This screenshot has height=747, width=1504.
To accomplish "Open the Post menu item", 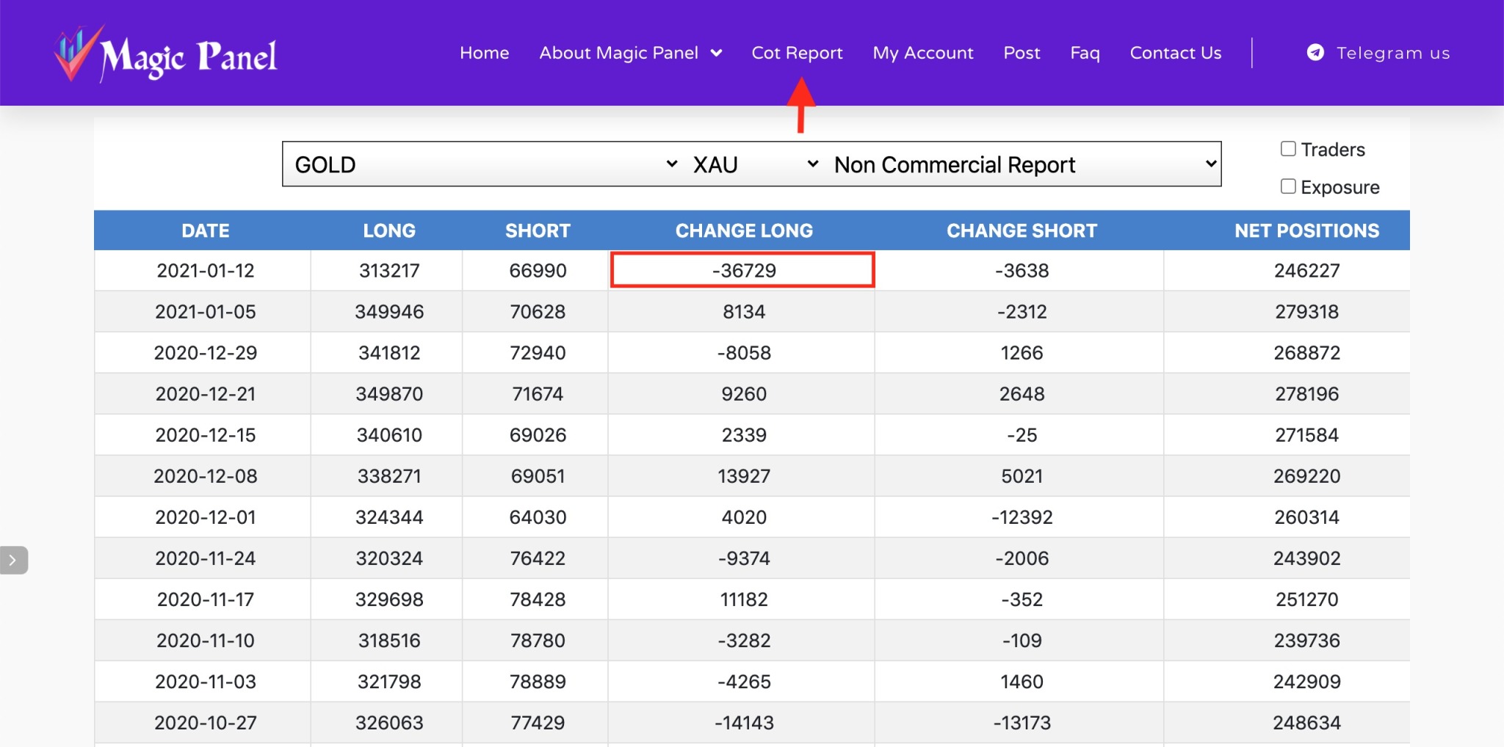I will point(1022,53).
